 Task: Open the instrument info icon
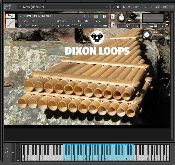pos(104,16)
